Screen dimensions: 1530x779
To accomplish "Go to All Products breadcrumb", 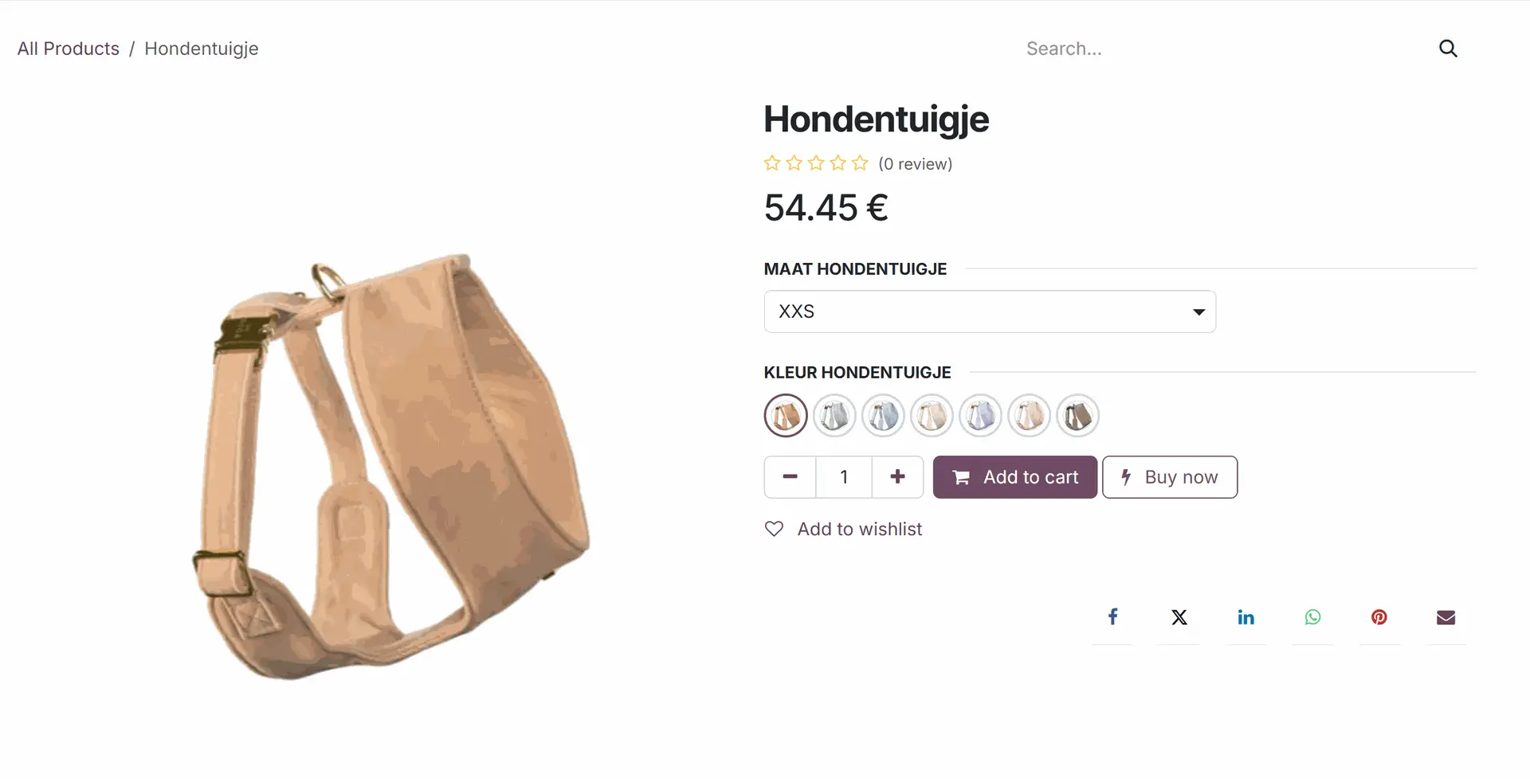I will pos(69,49).
